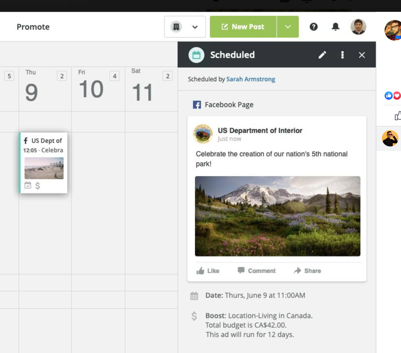Click the dollar boost icon on post card
401x353 pixels.
pos(38,185)
